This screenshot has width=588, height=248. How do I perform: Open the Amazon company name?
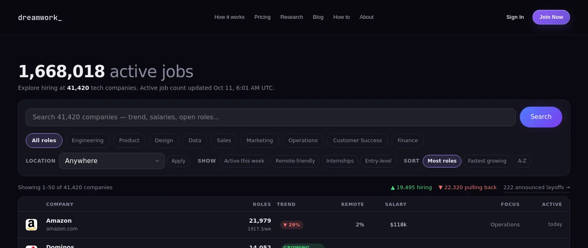[59, 221]
